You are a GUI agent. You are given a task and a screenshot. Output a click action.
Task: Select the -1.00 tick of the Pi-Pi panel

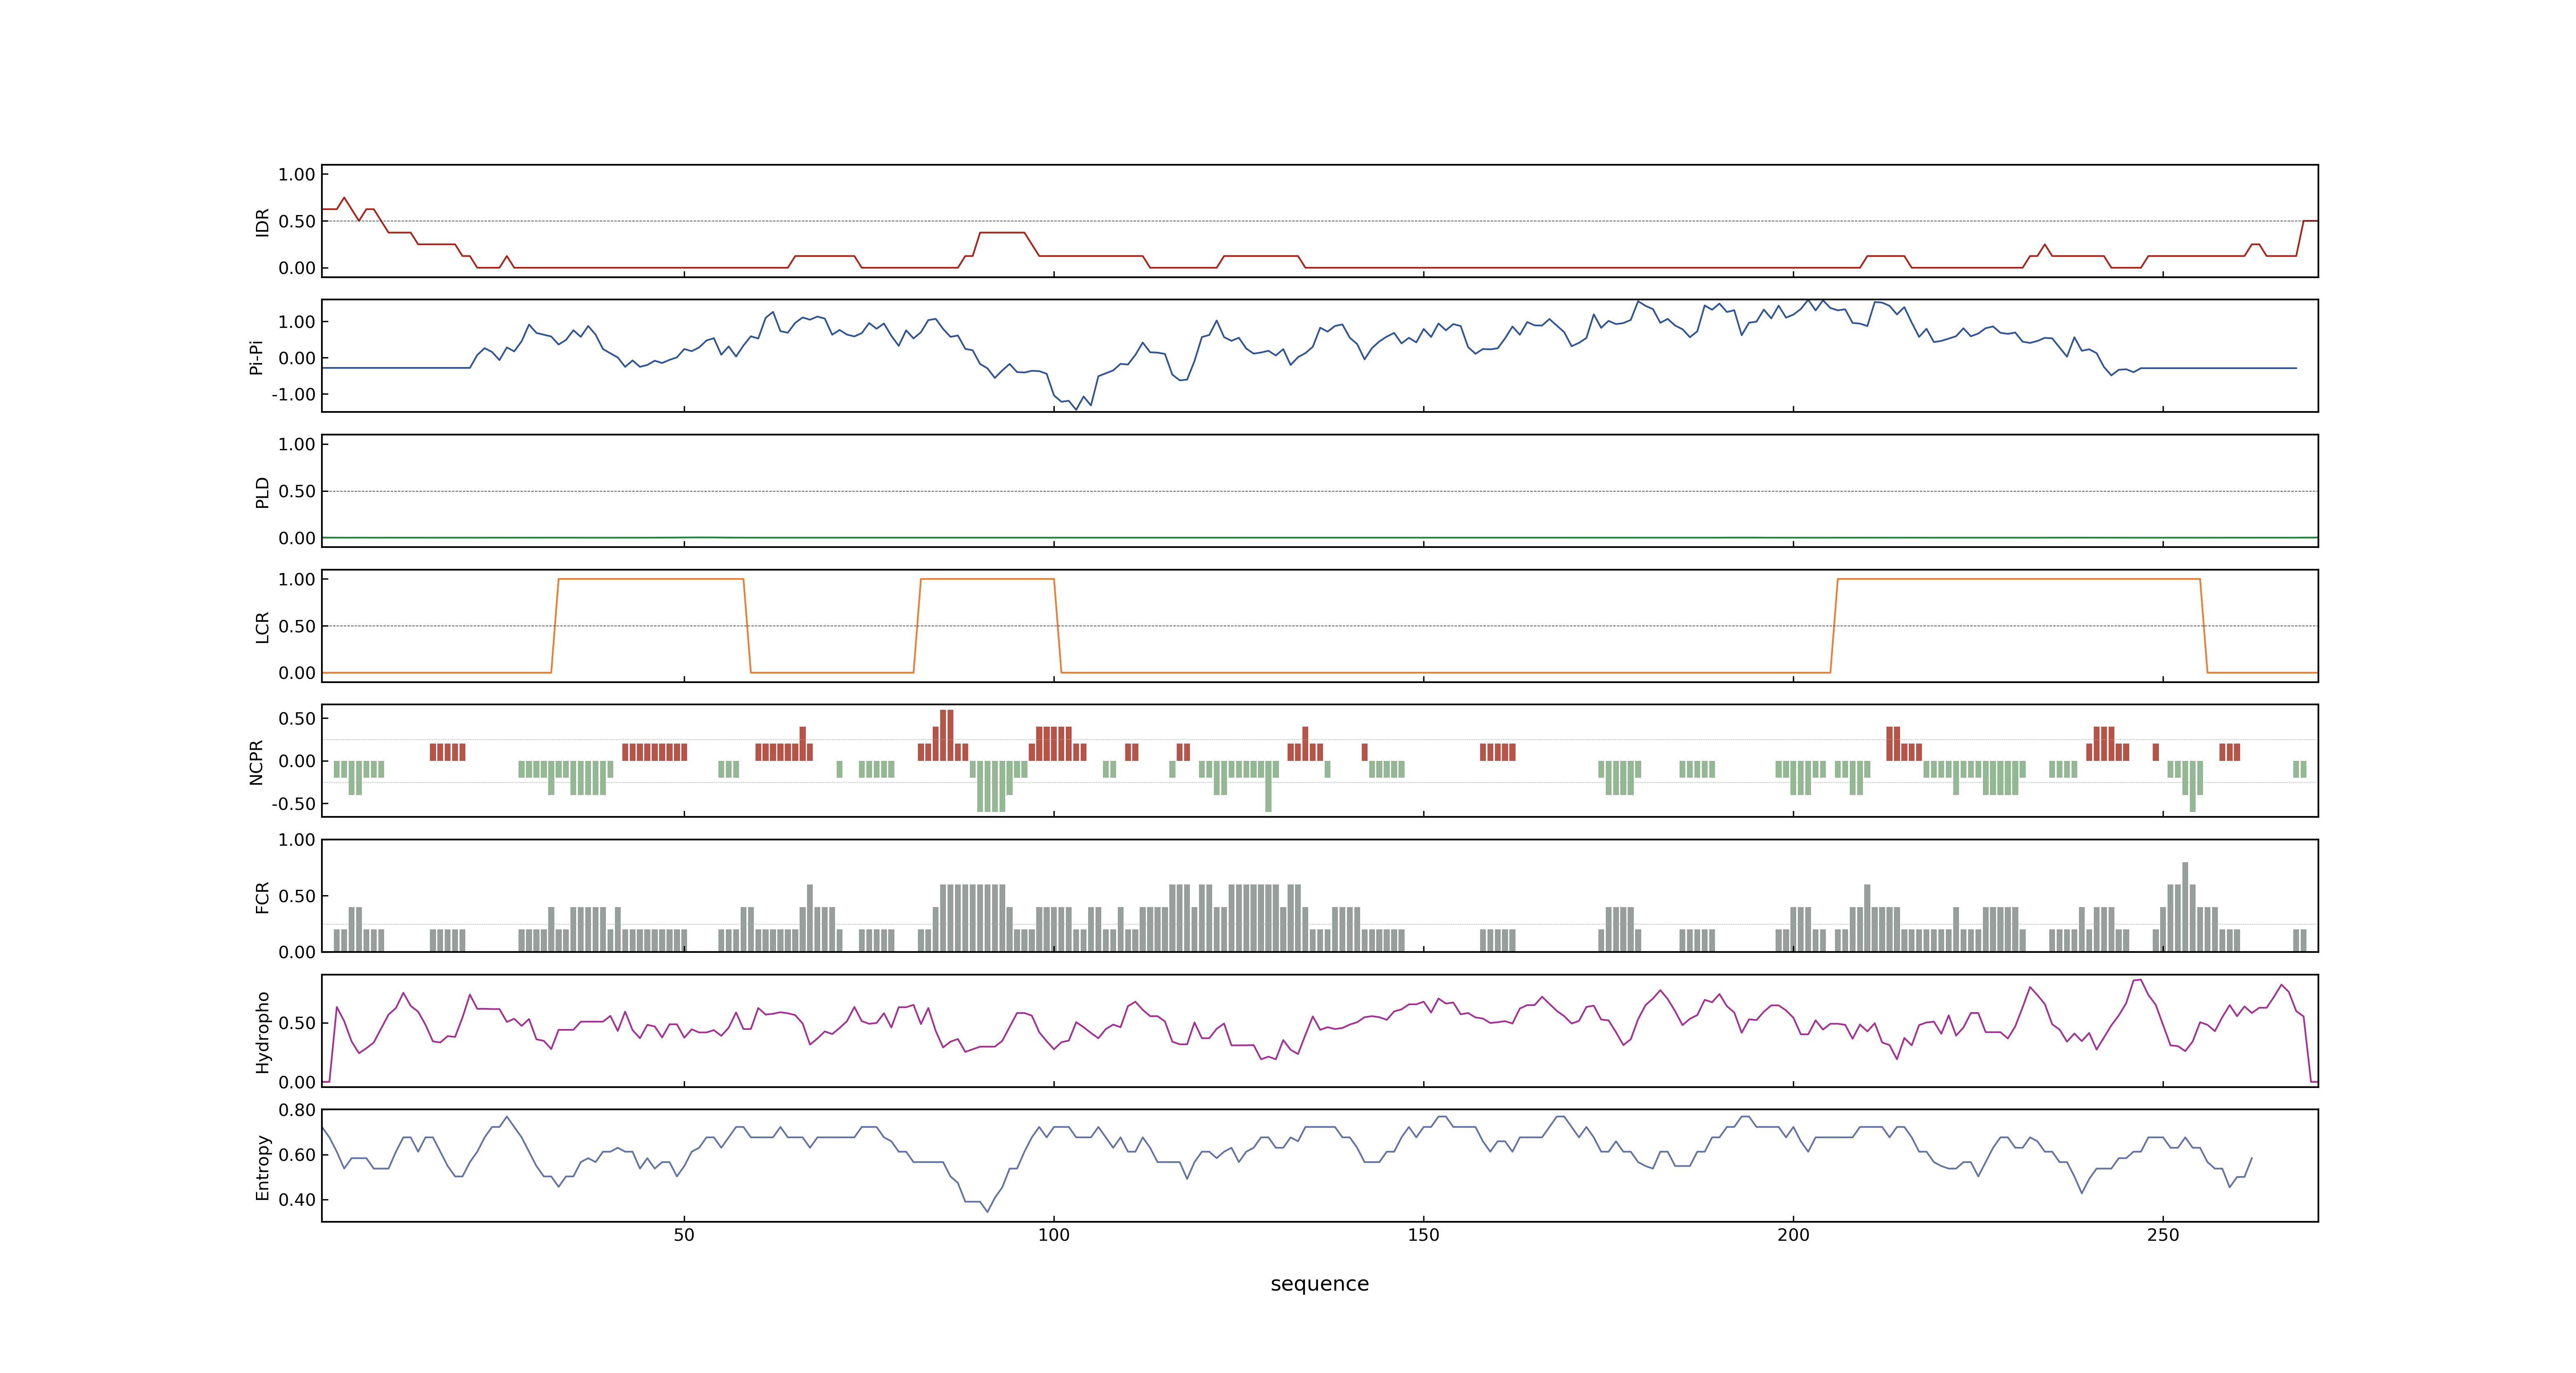[293, 395]
